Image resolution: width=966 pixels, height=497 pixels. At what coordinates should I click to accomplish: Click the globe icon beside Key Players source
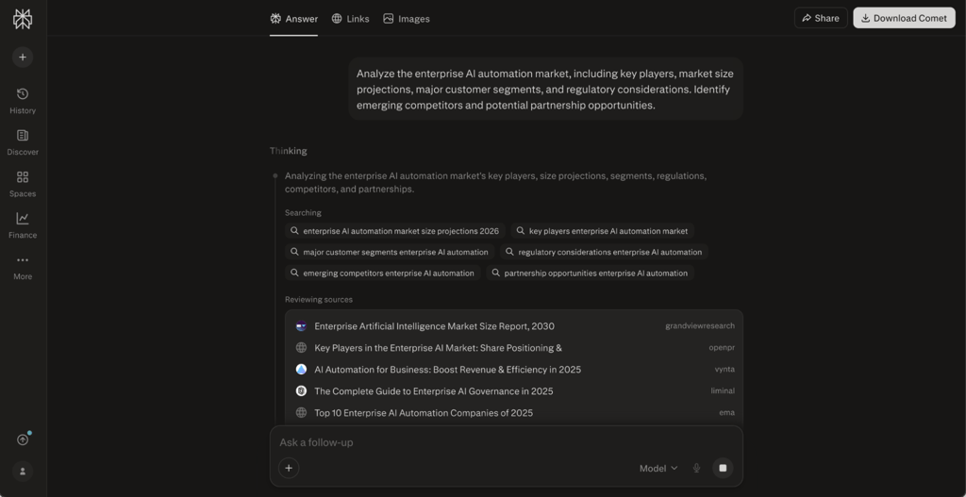301,348
